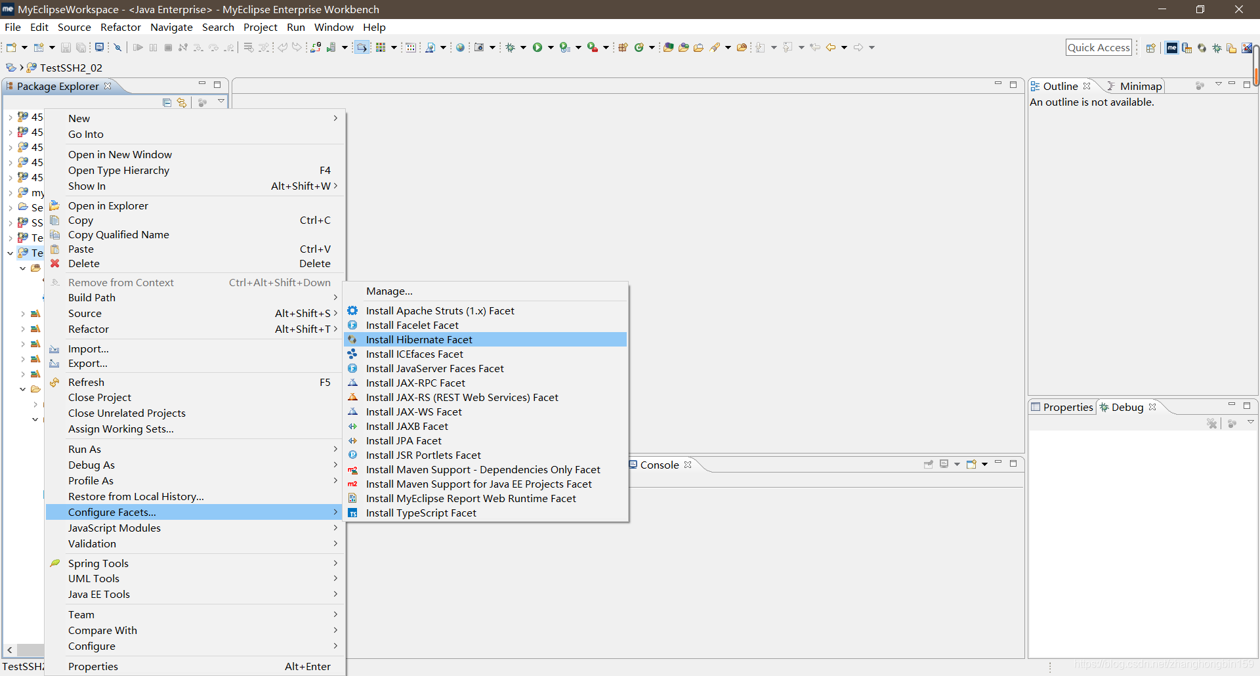Switch to the MyEclipse Java Enterprise perspective icon

coord(1172,48)
